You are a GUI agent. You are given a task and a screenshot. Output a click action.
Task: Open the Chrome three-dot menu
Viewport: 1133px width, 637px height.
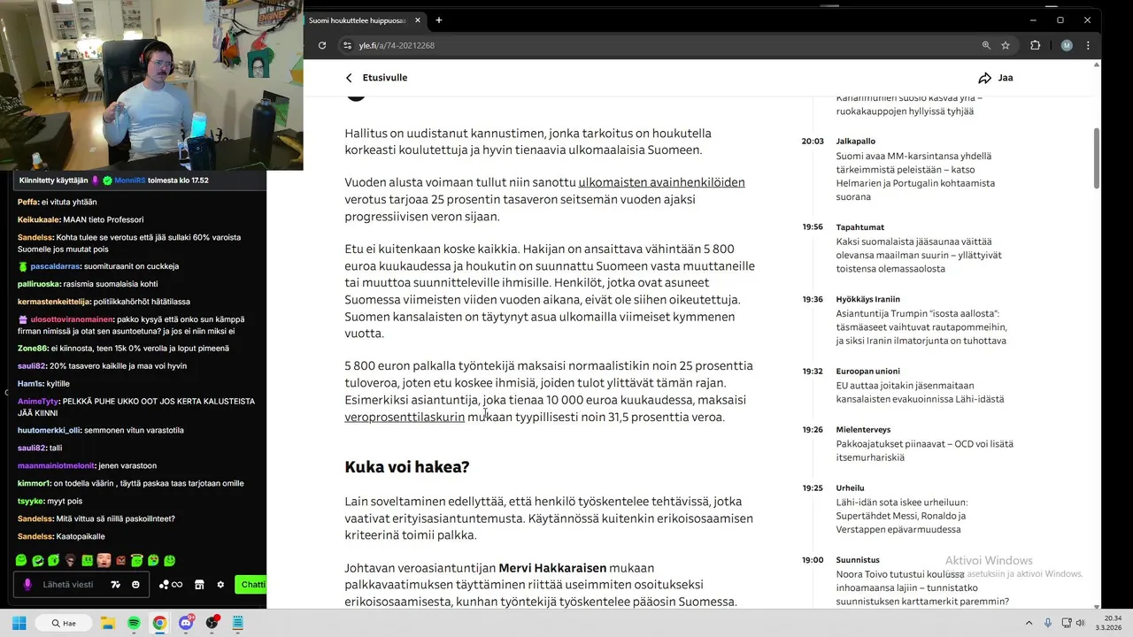tap(1088, 45)
